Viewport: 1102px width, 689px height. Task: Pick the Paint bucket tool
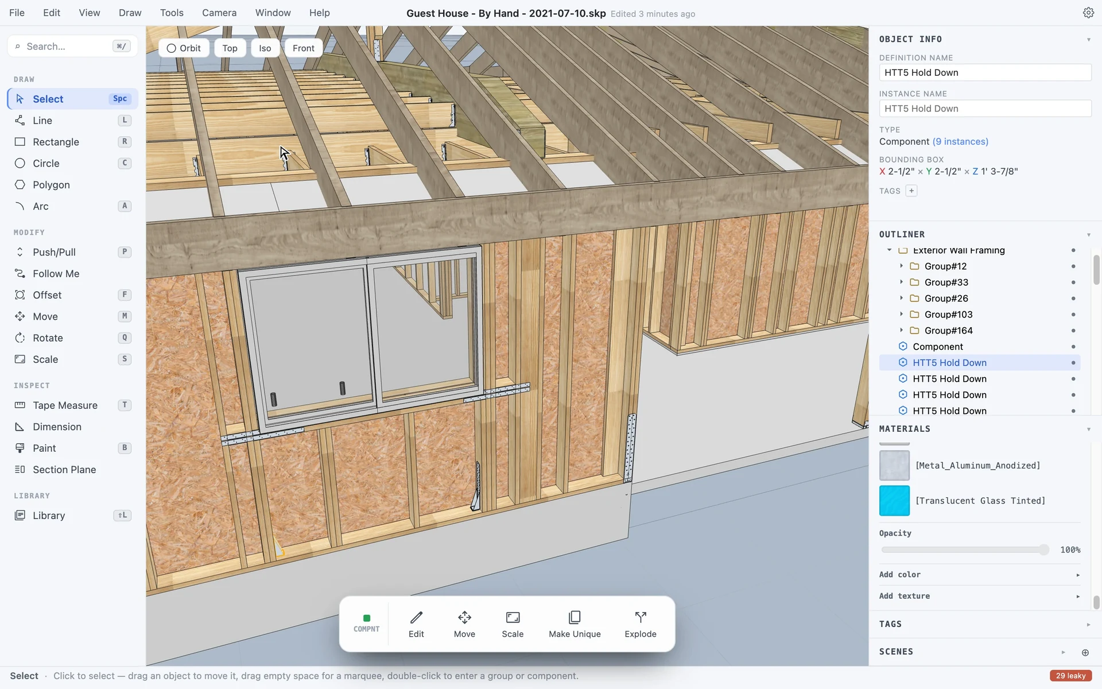73,448
